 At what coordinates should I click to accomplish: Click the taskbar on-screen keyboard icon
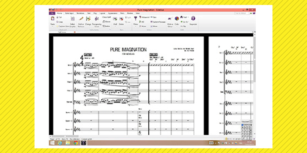(x=211, y=143)
